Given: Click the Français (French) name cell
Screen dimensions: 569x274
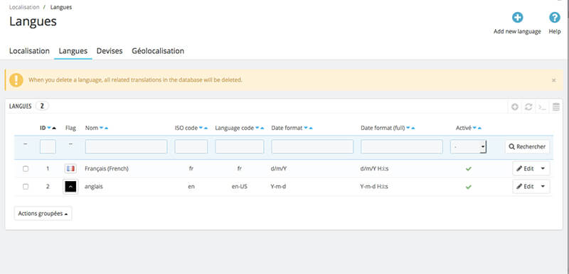Looking at the screenshot, I should click(107, 169).
